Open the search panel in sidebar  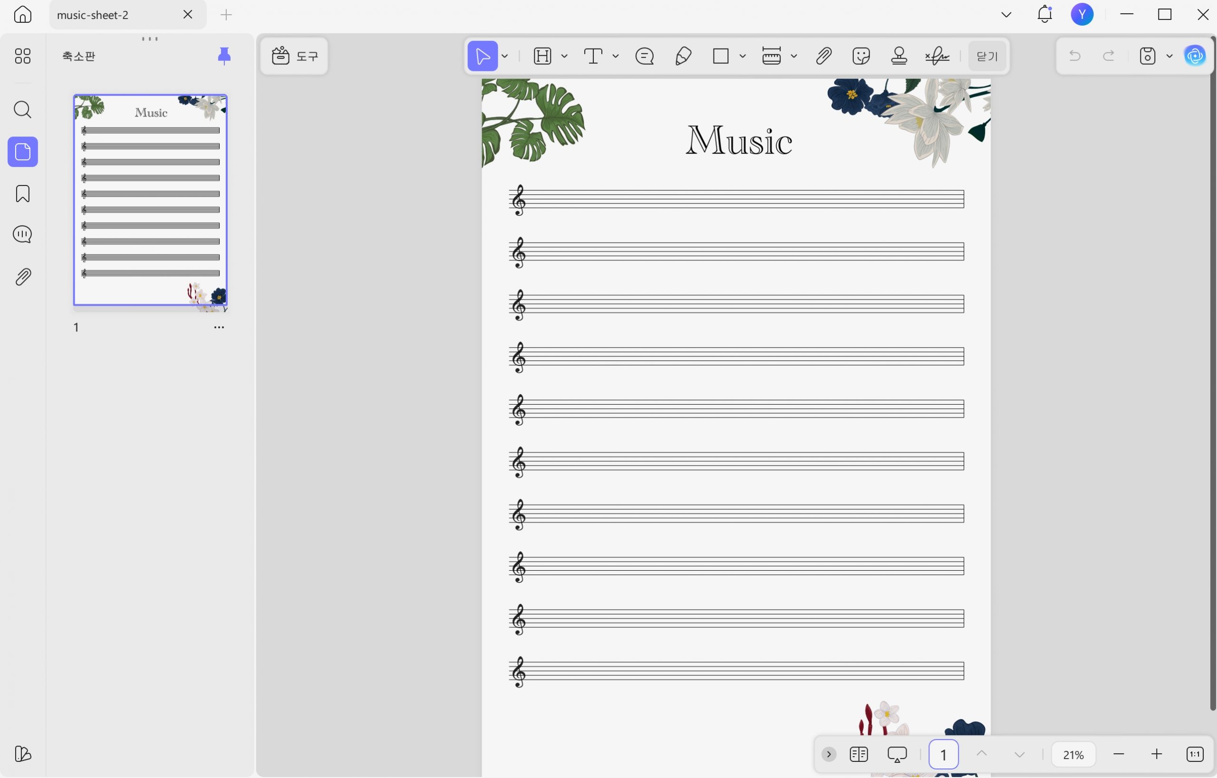23,110
